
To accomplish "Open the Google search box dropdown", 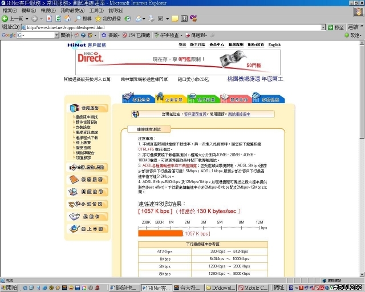I will click(x=57, y=35).
